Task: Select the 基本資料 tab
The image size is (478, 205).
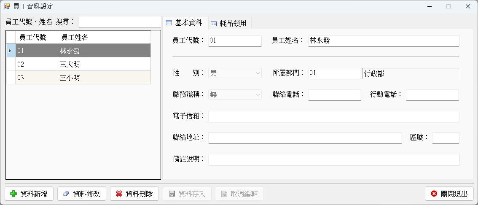Action: (x=185, y=23)
